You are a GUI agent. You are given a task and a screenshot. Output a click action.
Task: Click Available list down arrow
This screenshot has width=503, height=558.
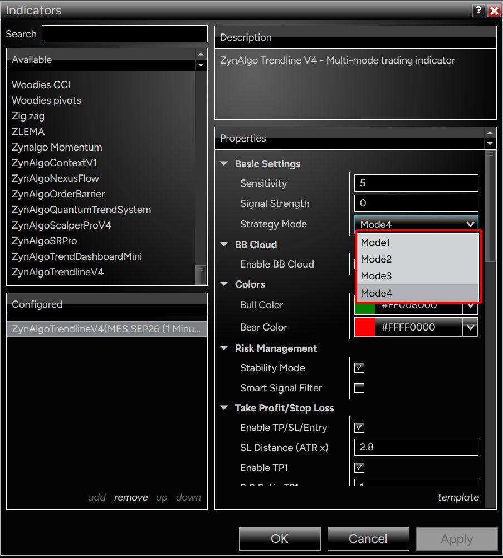tap(201, 65)
